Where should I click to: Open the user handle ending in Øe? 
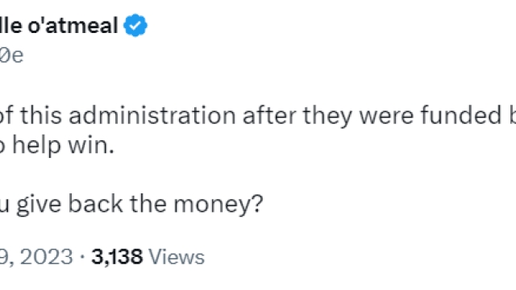click(11, 55)
